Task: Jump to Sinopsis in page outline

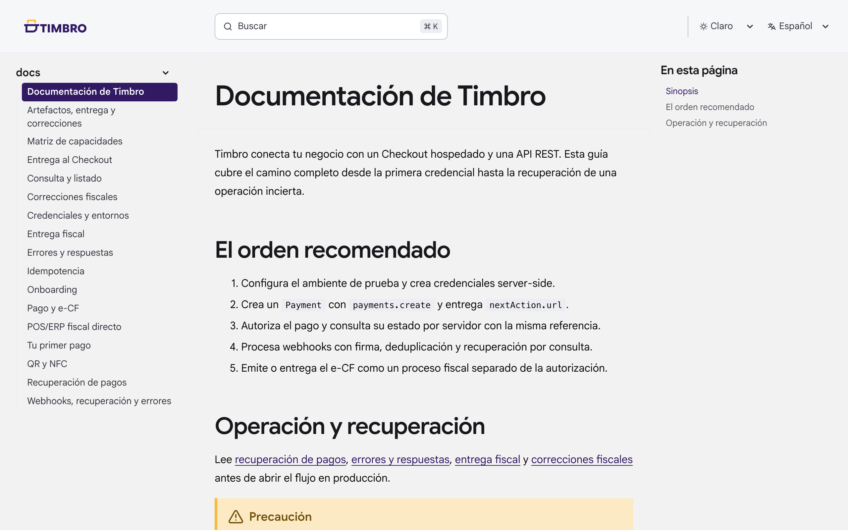Action: coord(682,91)
